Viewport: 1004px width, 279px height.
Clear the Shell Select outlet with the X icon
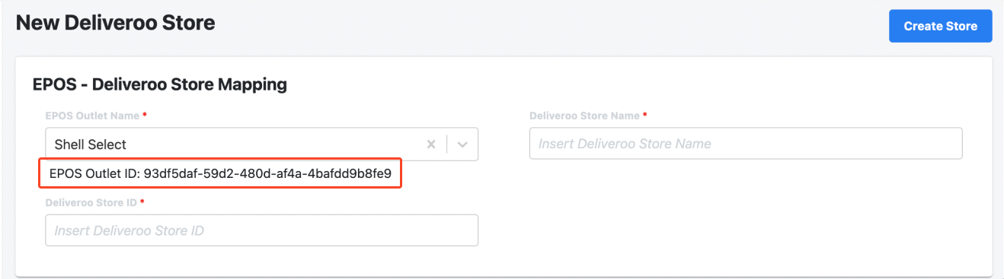point(431,144)
